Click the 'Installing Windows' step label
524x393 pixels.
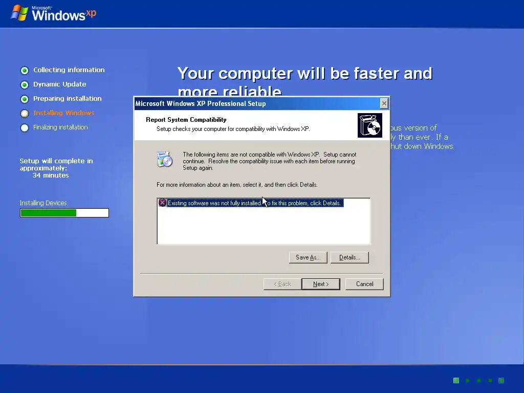[64, 113]
